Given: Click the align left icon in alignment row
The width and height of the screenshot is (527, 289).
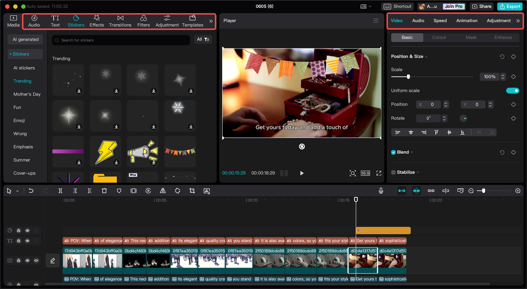Looking at the screenshot, I should tap(398, 132).
